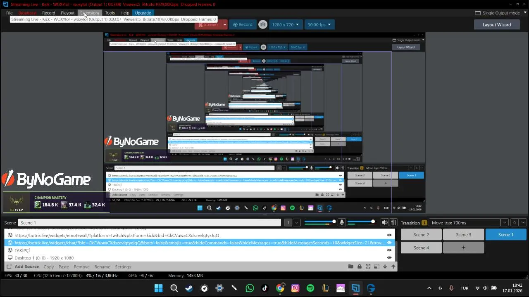The image size is (529, 297).
Task: Open source Settings in the toolbar
Action: pyautogui.click(x=123, y=267)
